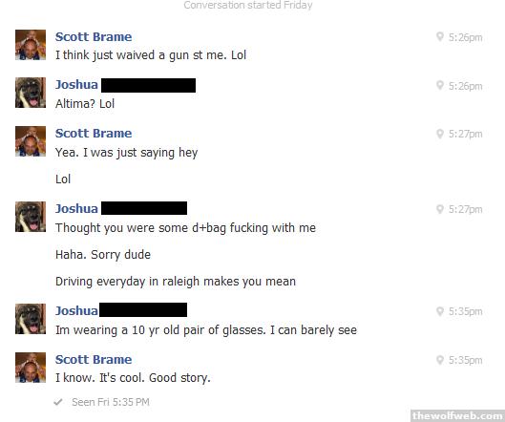This screenshot has width=505, height=422.
Task: Click location pin next to Scott's 5:27pm message
Action: tap(440, 134)
